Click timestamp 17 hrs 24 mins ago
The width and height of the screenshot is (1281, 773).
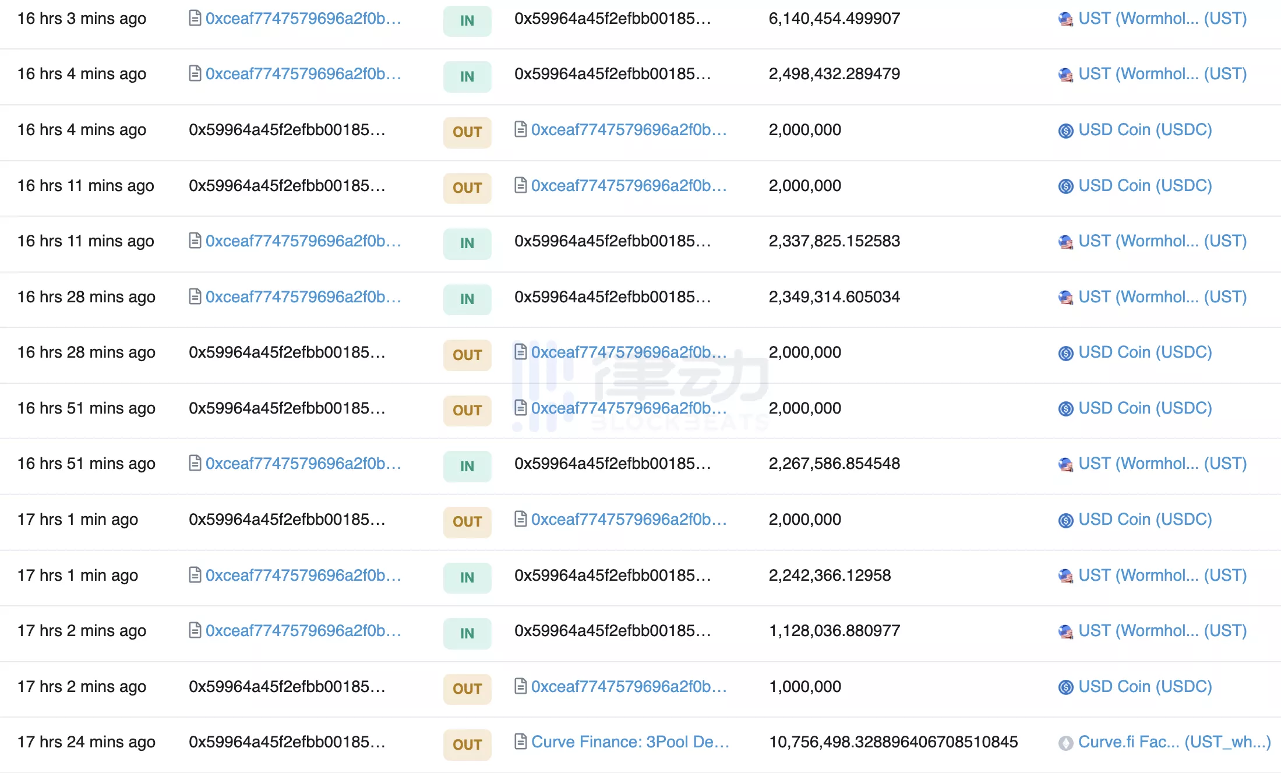[x=86, y=742]
